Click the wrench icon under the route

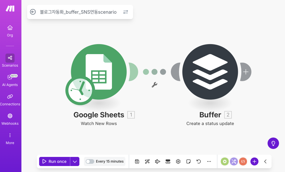coord(154,85)
